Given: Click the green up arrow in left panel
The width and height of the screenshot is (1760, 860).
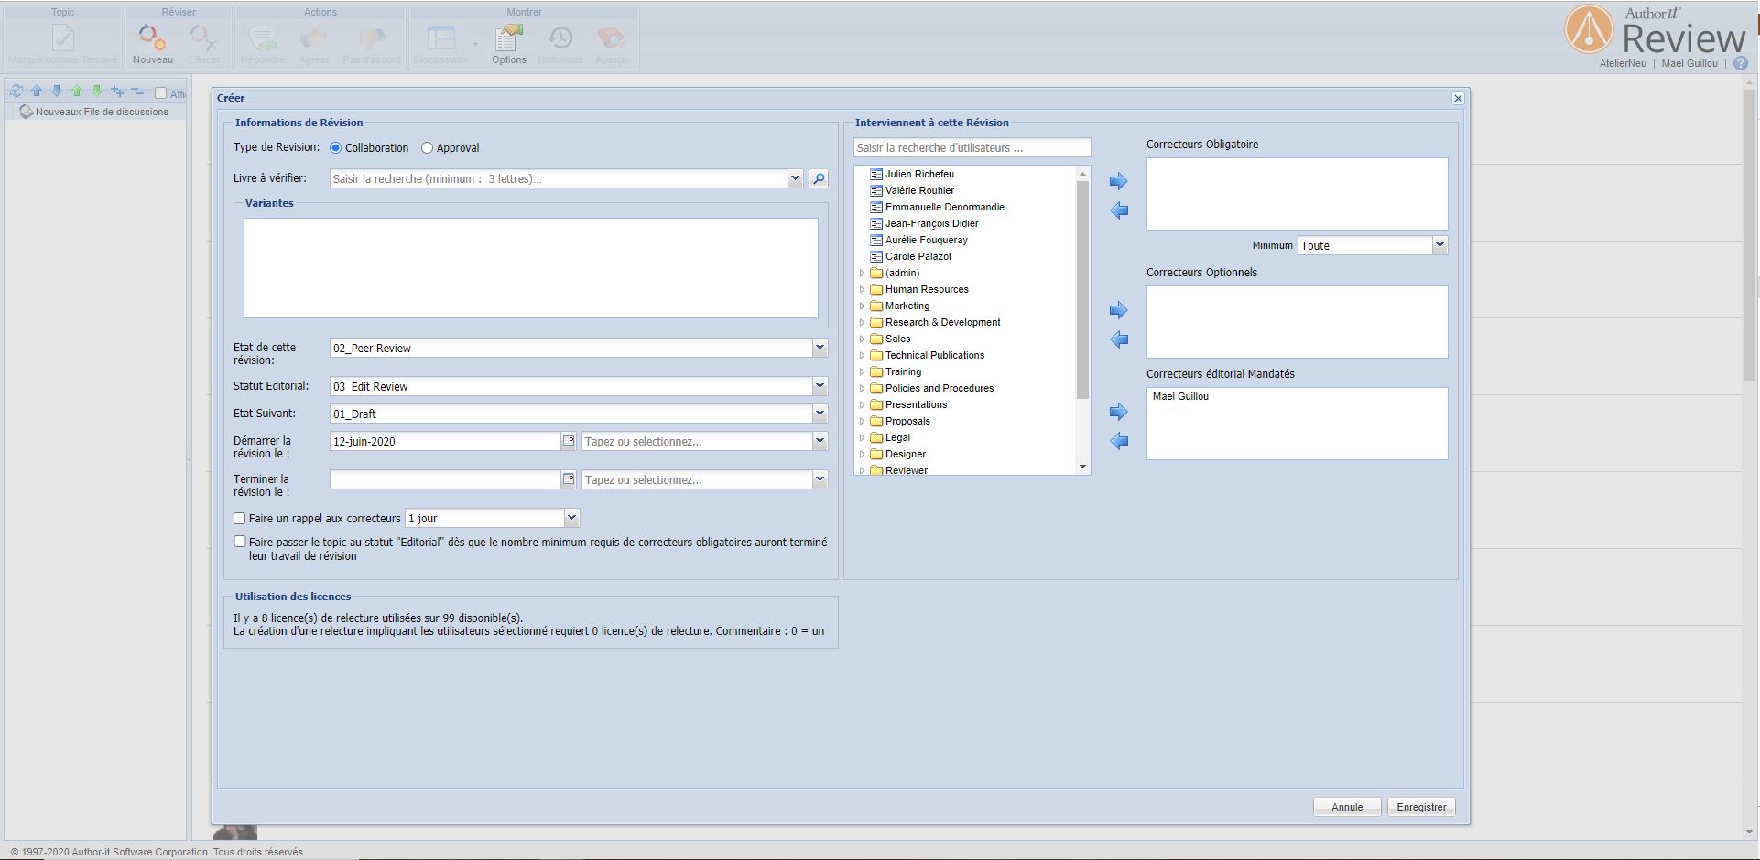Looking at the screenshot, I should [77, 91].
